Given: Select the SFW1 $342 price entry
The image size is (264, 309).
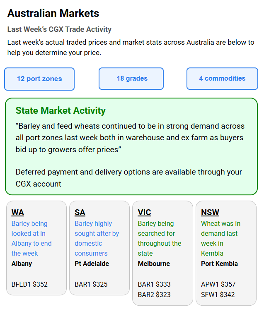Looking at the screenshot, I should (x=218, y=295).
